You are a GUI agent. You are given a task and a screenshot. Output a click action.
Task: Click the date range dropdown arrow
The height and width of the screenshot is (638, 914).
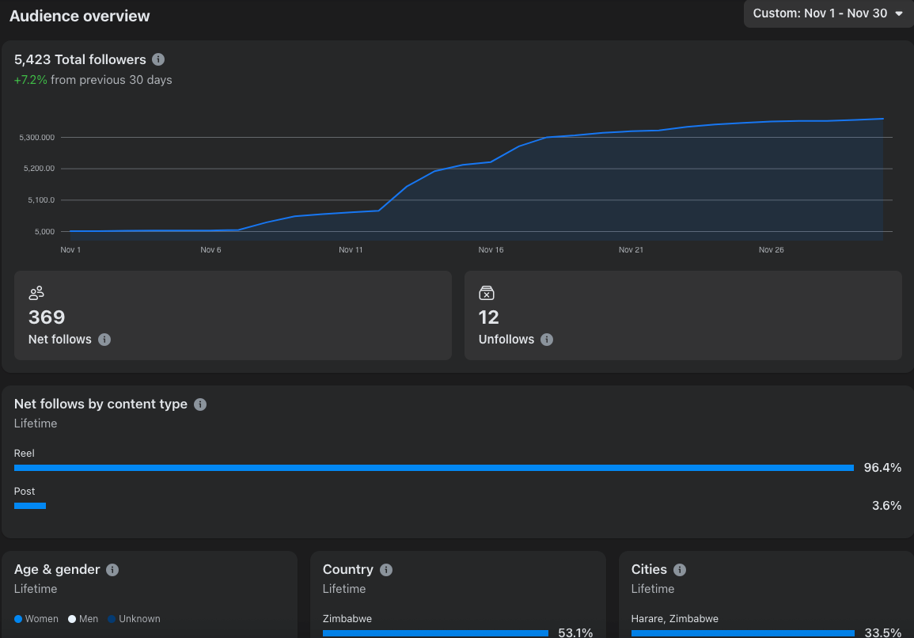click(899, 13)
